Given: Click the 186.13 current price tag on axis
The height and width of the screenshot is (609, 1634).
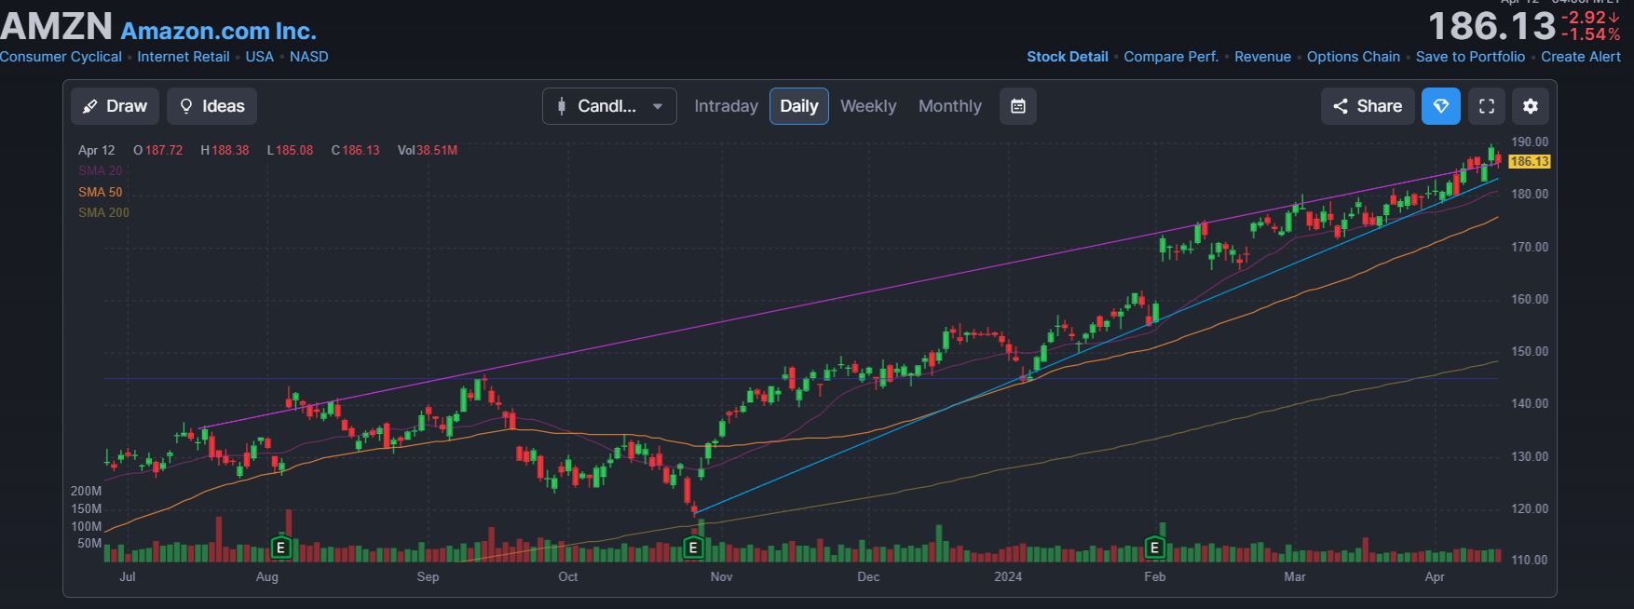Looking at the screenshot, I should 1529,161.
